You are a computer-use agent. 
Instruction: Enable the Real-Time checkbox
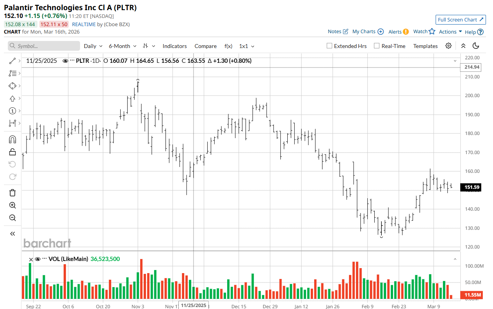[x=377, y=46]
